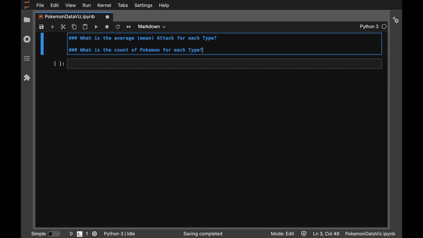Screen dimensions: 423x238
Task: Click the count of Pokemon markdown line
Action: coord(135,50)
